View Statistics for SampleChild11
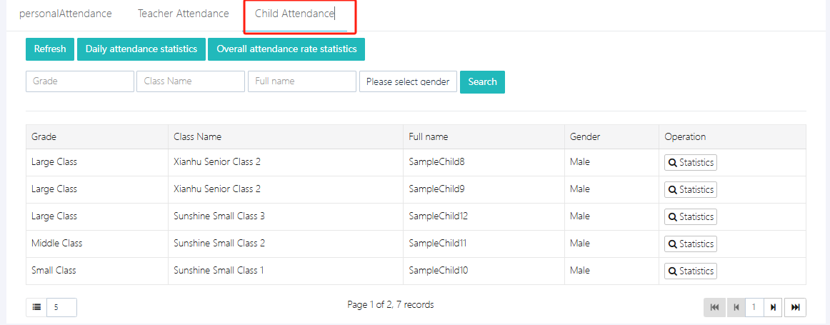This screenshot has width=830, height=325. (690, 244)
